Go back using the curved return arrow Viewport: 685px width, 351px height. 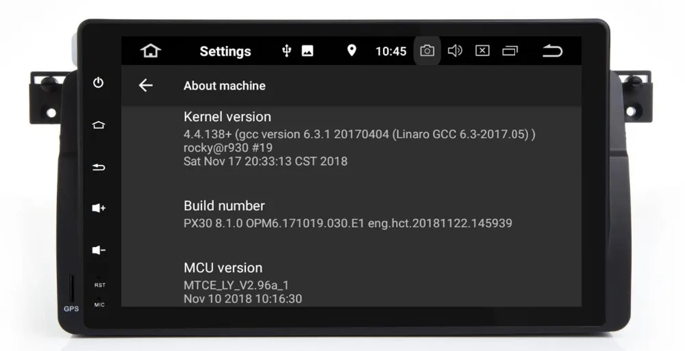click(x=552, y=51)
